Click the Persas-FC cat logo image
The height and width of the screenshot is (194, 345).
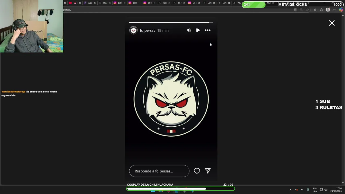[171, 99]
